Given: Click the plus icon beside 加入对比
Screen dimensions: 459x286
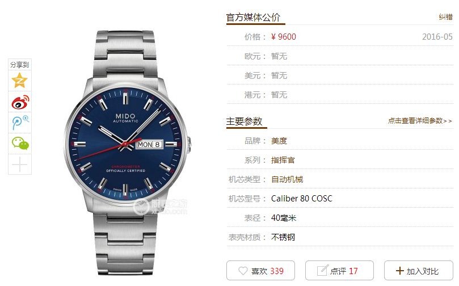Looking at the screenshot, I should pos(399,271).
